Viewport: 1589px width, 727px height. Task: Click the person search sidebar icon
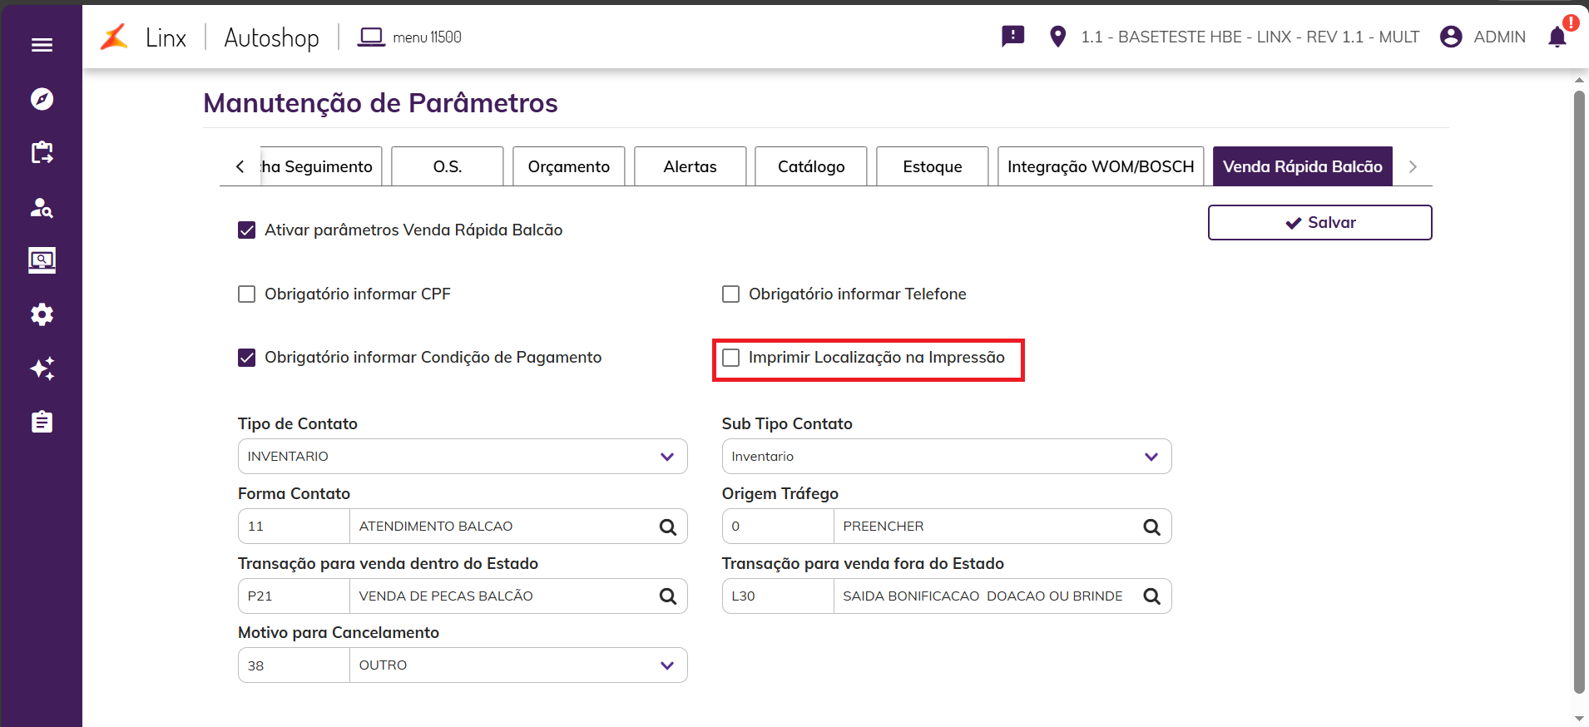[x=42, y=207]
